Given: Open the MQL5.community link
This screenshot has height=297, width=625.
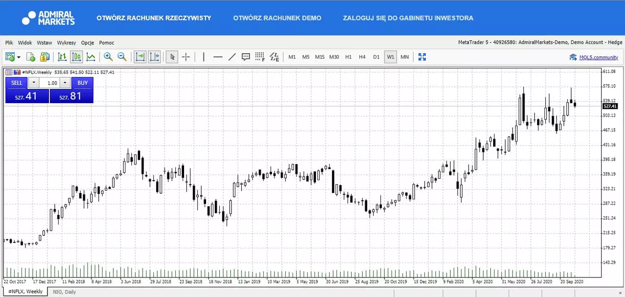Looking at the screenshot, I should [599, 57].
